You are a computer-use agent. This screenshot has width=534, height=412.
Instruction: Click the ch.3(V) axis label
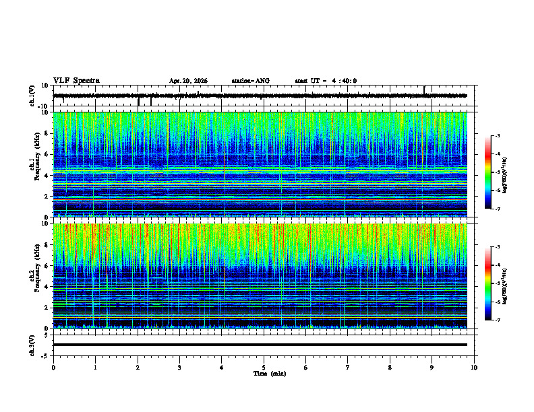32,345
